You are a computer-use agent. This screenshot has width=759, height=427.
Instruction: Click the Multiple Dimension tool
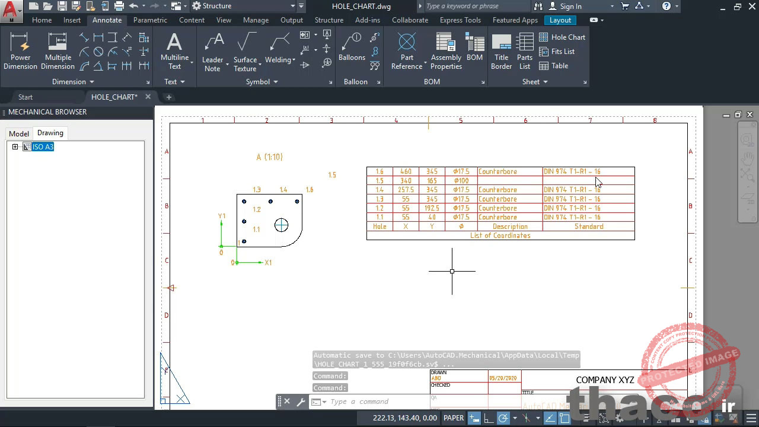tap(58, 51)
